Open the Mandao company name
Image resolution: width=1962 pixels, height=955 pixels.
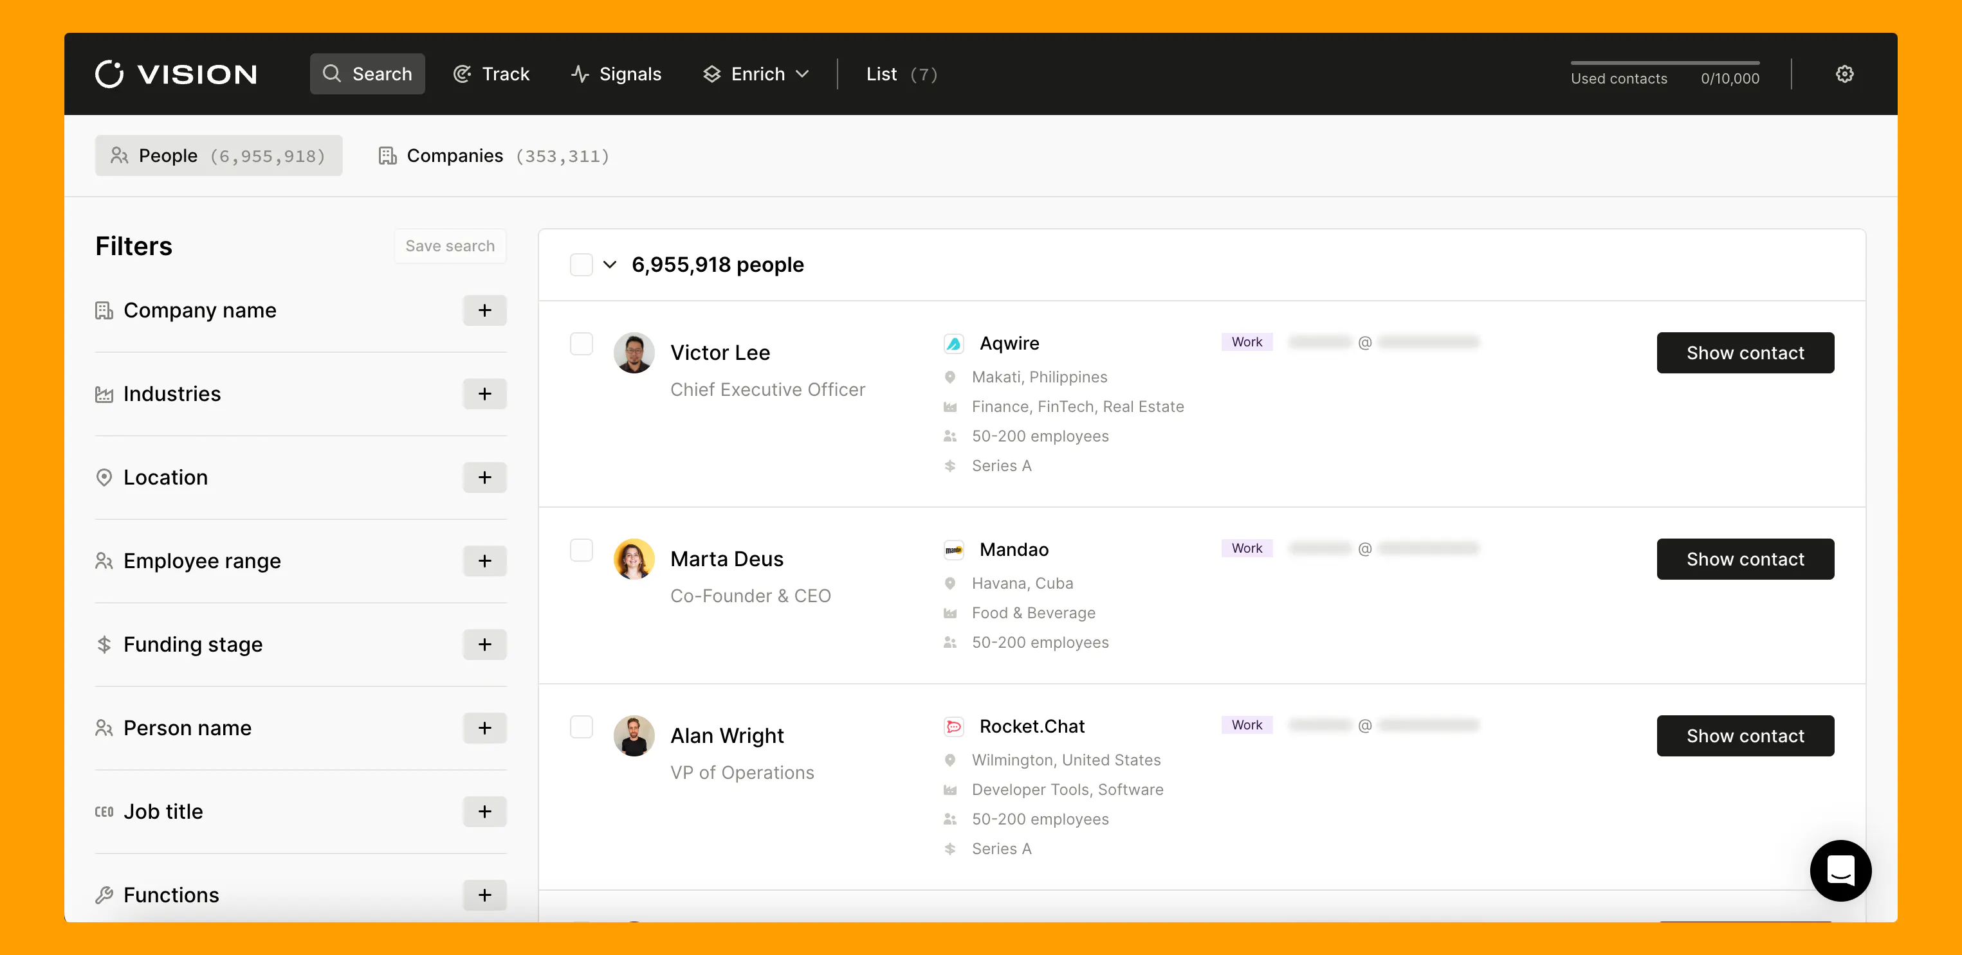pyautogui.click(x=1014, y=550)
